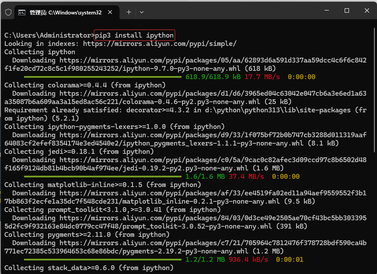Click 'Collecting jedi>=0.18.1' line
The height and width of the screenshot is (274, 377).
79,152
